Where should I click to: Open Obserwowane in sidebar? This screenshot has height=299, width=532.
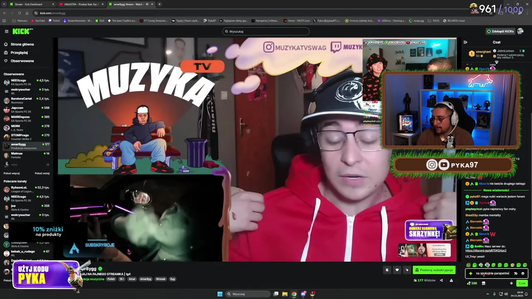click(x=19, y=61)
